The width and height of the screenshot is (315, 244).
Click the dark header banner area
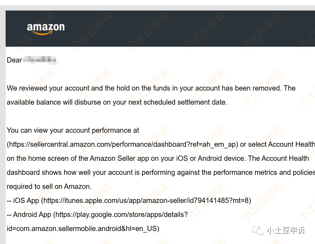175,28
